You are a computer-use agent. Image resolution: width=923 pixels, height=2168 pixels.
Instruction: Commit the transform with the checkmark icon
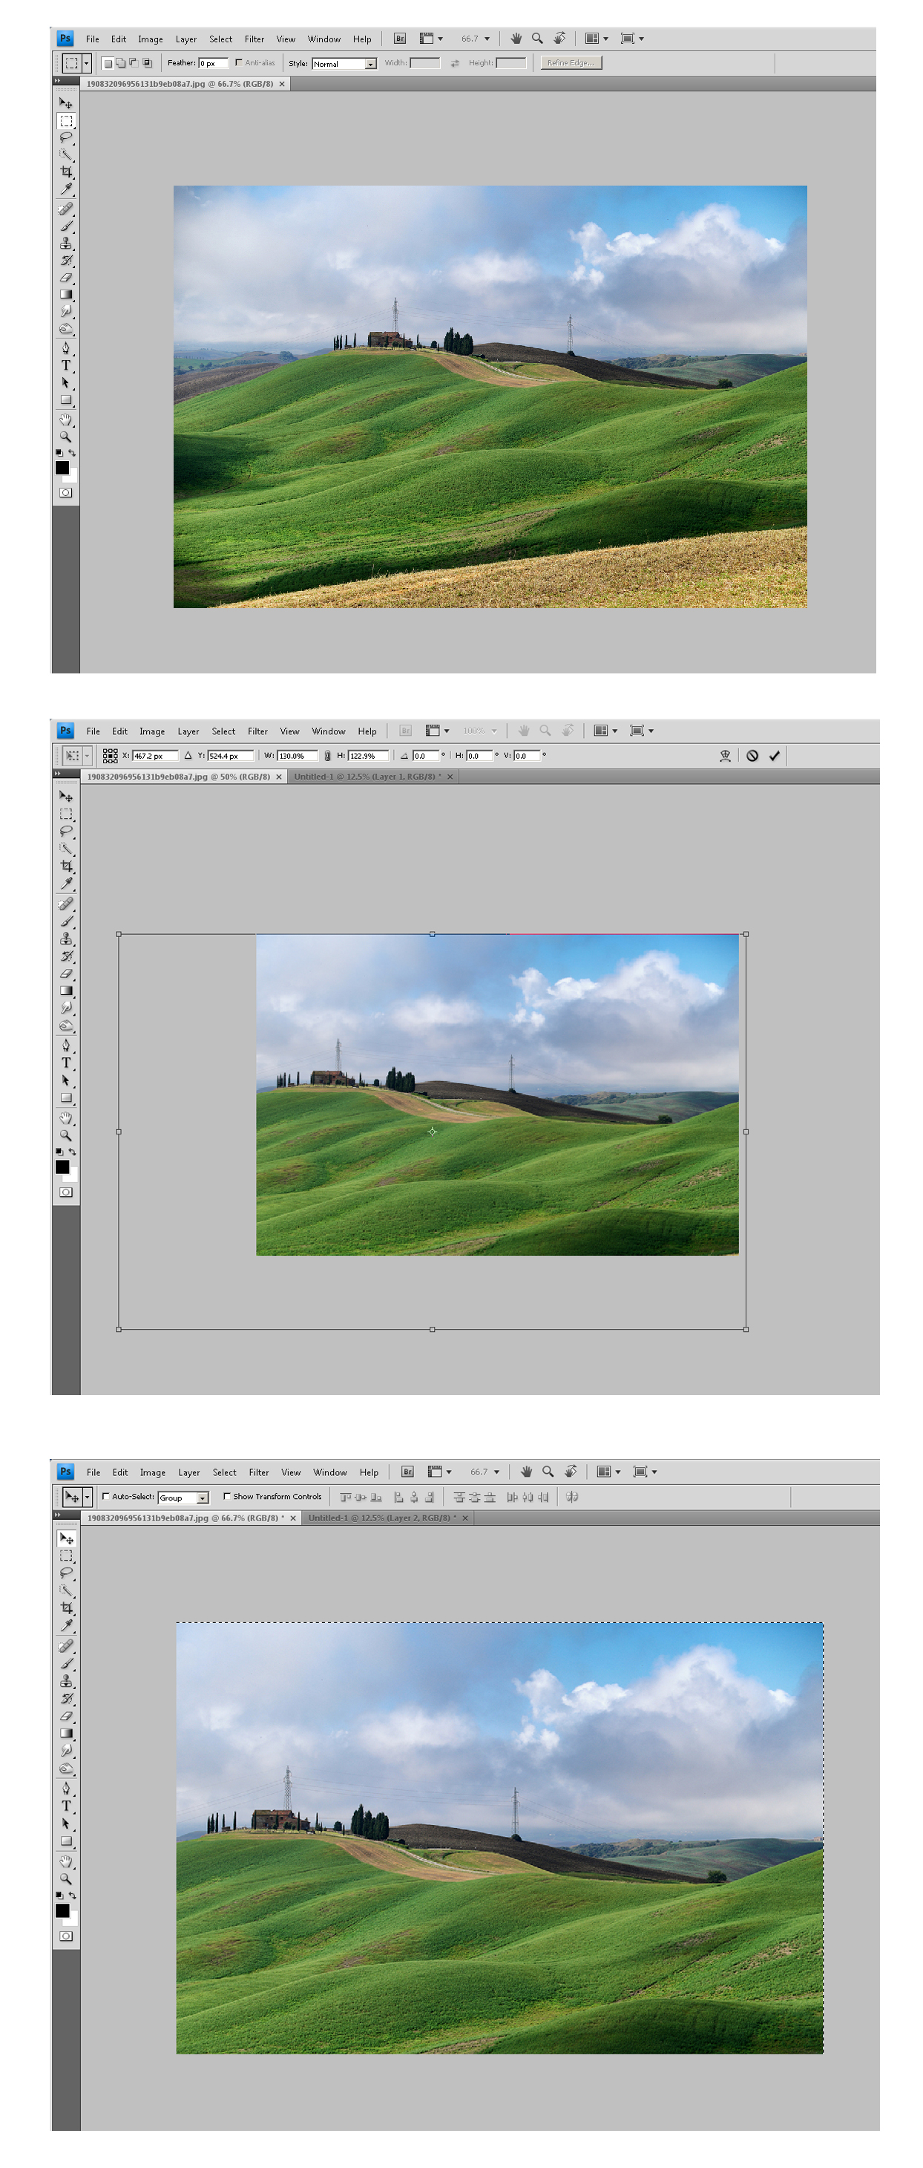click(x=774, y=756)
